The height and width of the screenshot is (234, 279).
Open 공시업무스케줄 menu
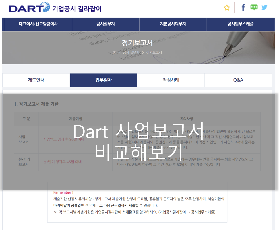coord(240,24)
